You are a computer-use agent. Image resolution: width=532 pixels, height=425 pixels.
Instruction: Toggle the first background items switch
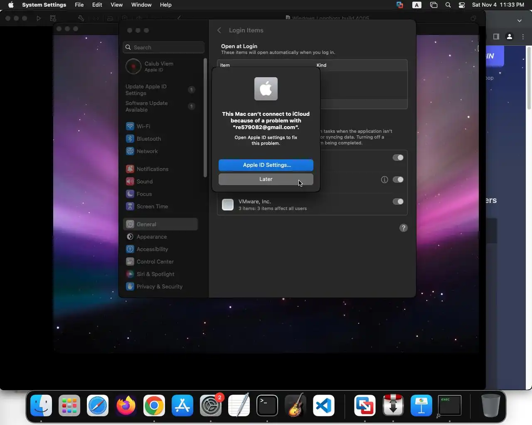[398, 158]
